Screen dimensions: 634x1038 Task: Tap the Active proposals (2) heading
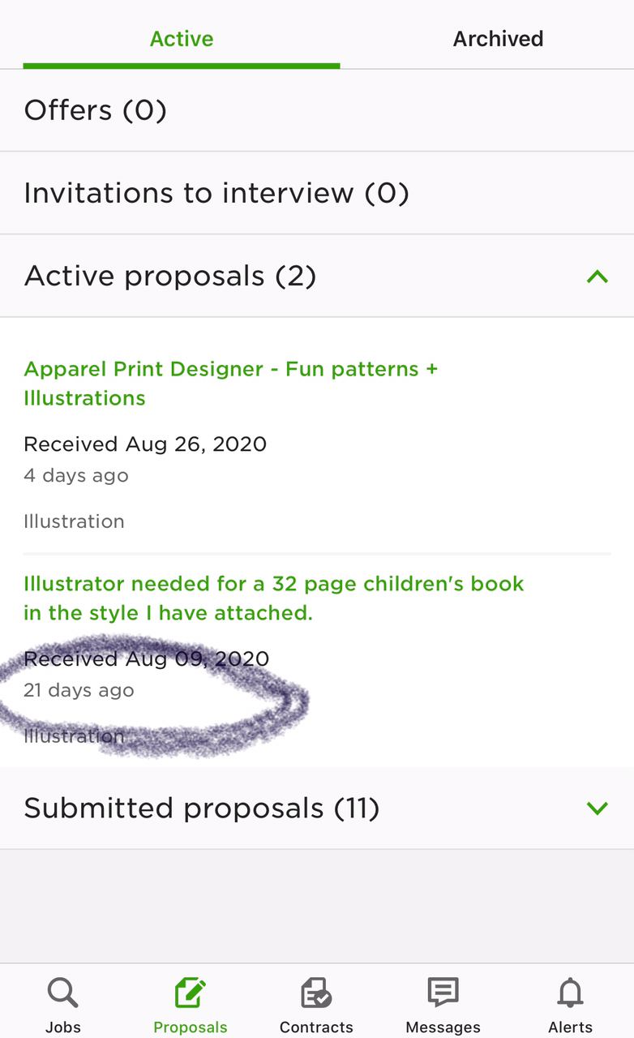pyautogui.click(x=169, y=277)
